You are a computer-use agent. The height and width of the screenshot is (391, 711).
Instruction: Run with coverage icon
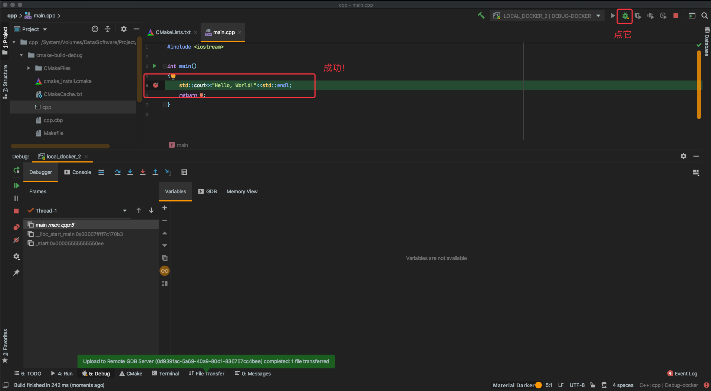click(x=638, y=16)
